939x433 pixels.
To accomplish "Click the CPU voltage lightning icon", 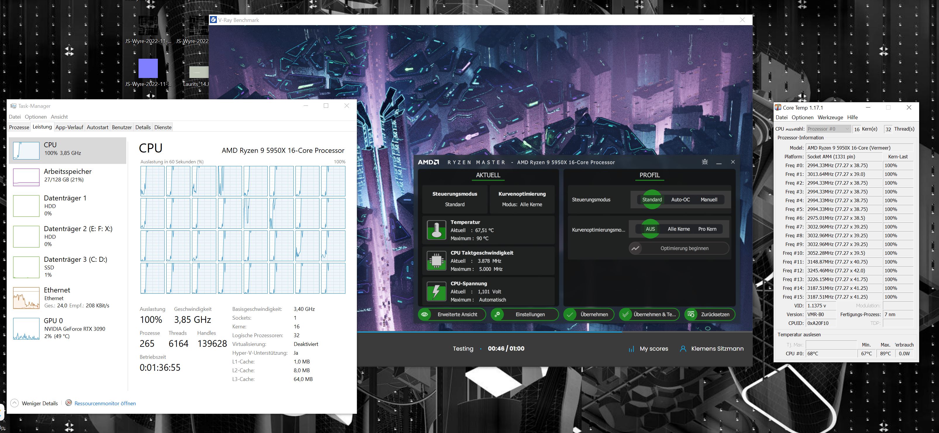I will pyautogui.click(x=436, y=291).
